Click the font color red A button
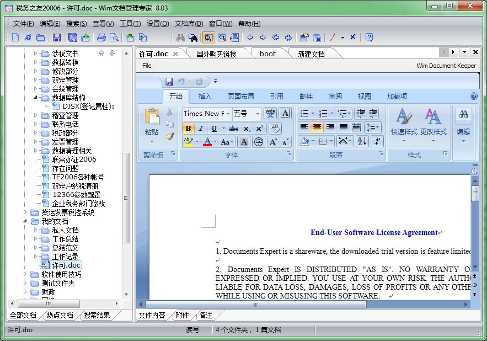This screenshot has height=341, width=487. [x=207, y=142]
